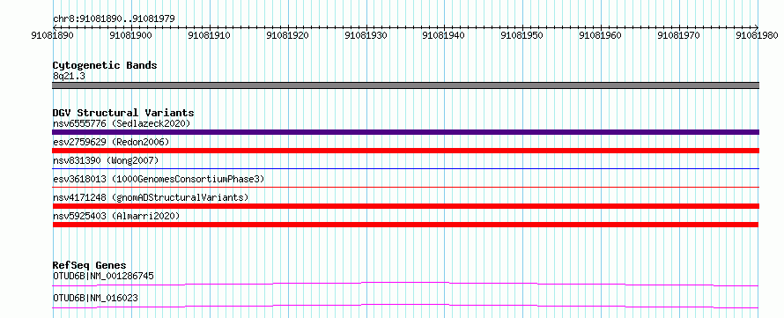Image resolution: width=784 pixels, height=318 pixels.
Task: Select ruler position 91081900
Action: (x=131, y=35)
